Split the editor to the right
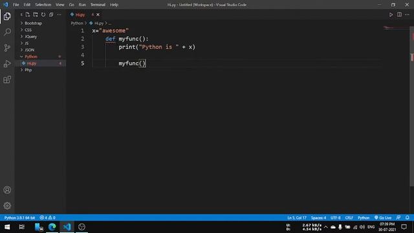This screenshot has height=233, width=414. [x=399, y=14]
